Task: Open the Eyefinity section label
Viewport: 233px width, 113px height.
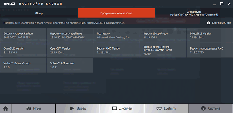Action: coord(170,108)
